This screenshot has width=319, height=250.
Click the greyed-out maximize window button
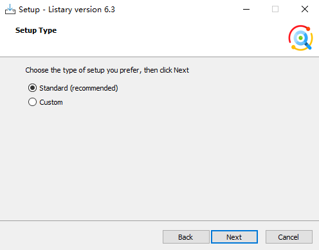pyautogui.click(x=275, y=9)
